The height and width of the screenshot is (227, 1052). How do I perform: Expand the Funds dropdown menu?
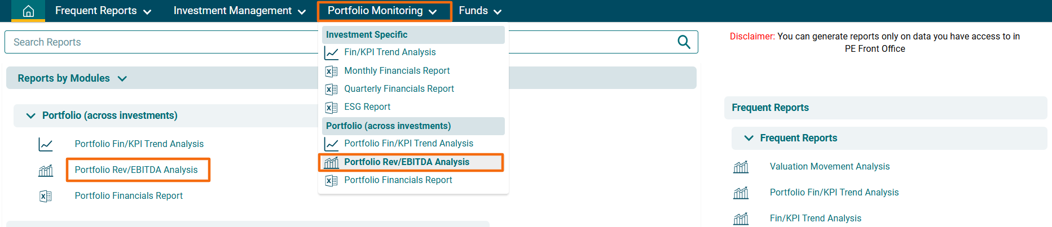[x=479, y=11]
